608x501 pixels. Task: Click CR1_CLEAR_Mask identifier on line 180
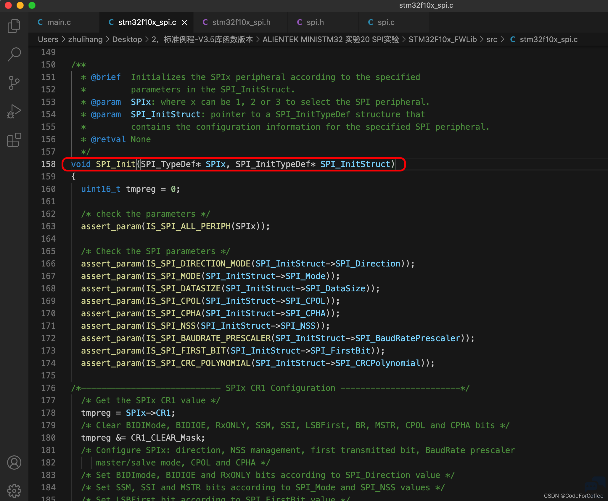[168, 438]
